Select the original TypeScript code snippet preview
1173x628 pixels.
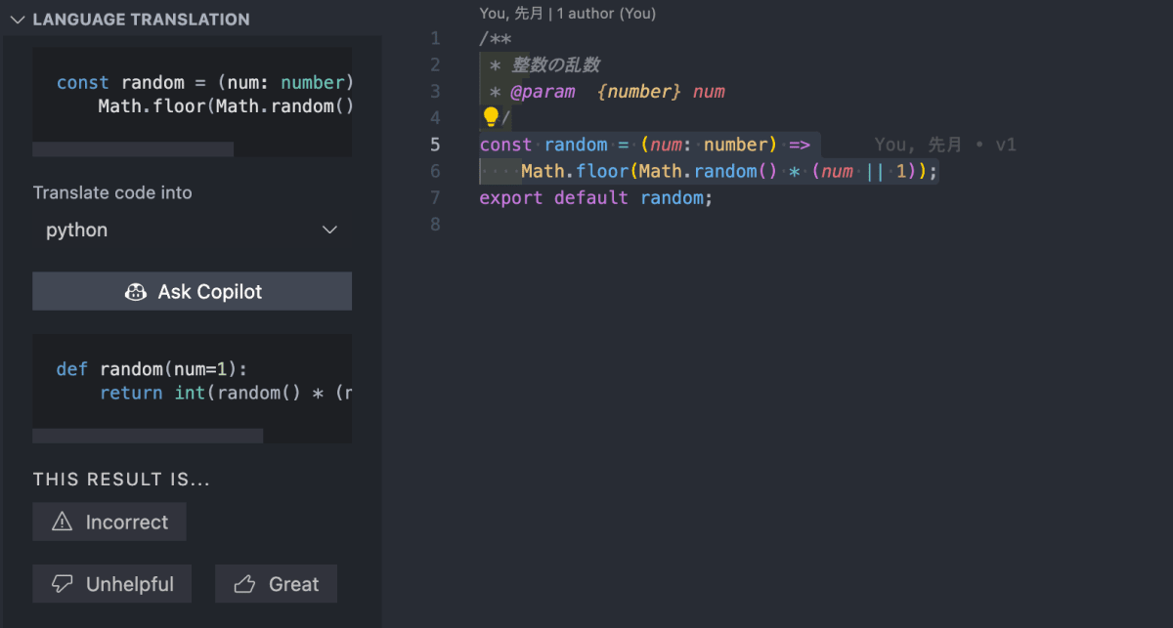192,94
